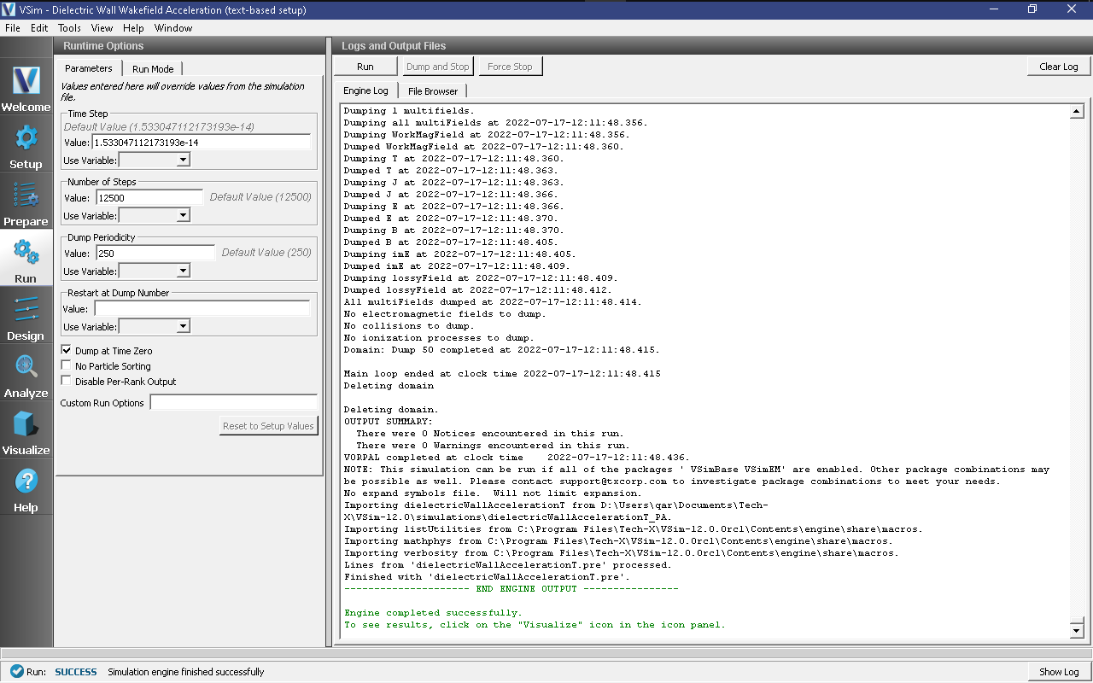Enable No Particle Sorting checkbox
The width and height of the screenshot is (1093, 683).
coord(67,366)
